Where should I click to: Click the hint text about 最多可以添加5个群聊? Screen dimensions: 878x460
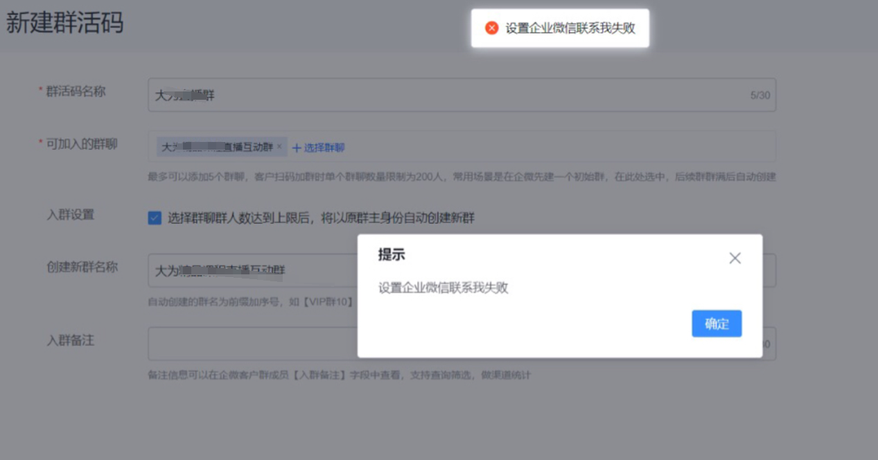pyautogui.click(x=462, y=177)
